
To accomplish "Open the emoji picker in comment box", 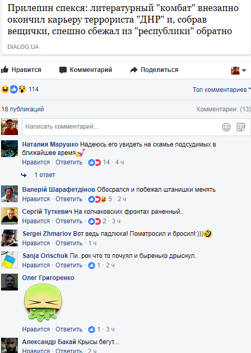I will 226,127.
